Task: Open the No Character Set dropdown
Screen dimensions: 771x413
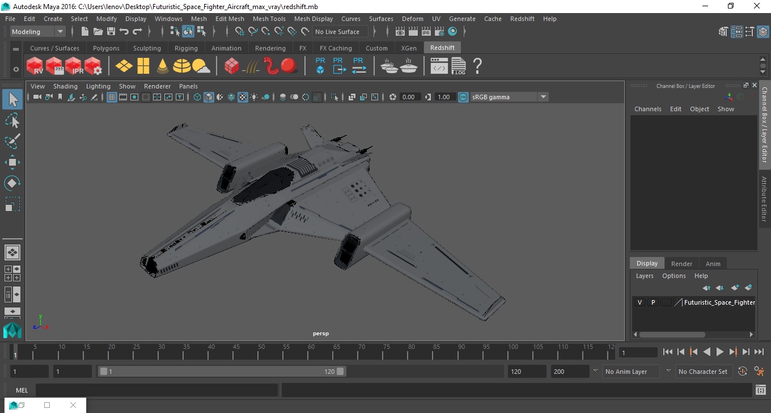Action: point(704,372)
